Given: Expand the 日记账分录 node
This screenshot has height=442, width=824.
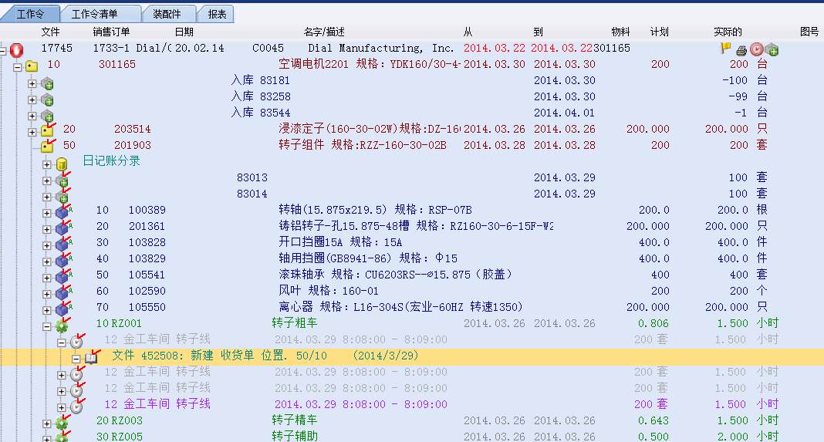Looking at the screenshot, I should click(47, 163).
